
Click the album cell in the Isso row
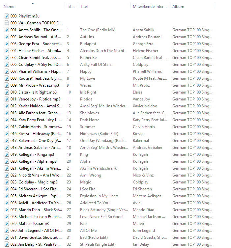pos(192,224)
